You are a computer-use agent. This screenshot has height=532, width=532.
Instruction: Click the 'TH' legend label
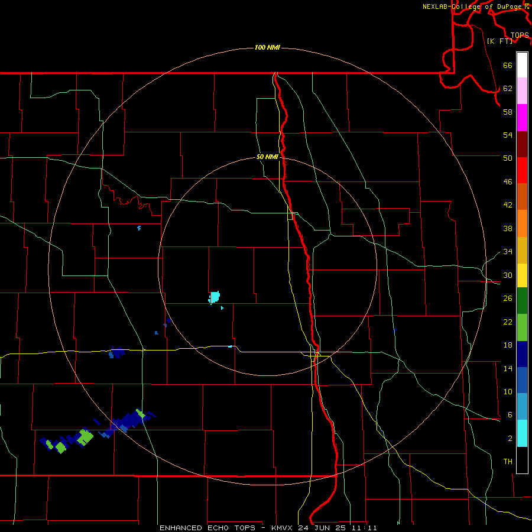pos(508,462)
